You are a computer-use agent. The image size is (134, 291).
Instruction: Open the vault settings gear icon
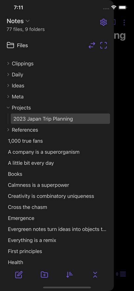pyautogui.click(x=103, y=22)
